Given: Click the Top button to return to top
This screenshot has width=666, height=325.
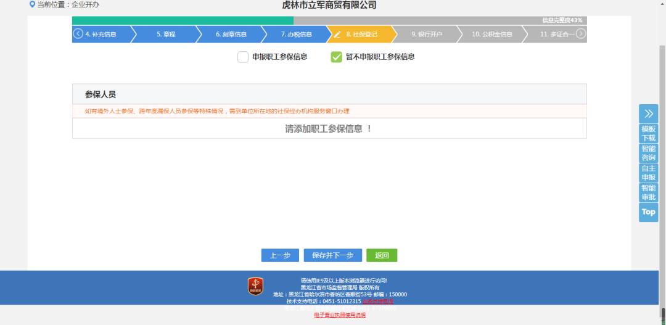Looking at the screenshot, I should 648,212.
